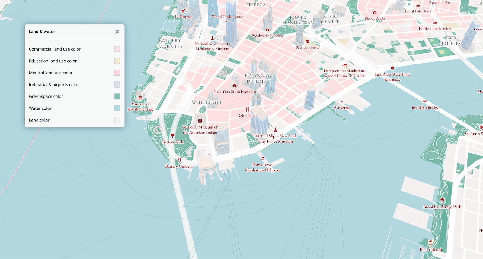This screenshot has height=259, width=483.
Task: Click the Land & water panel title
Action: (x=42, y=32)
